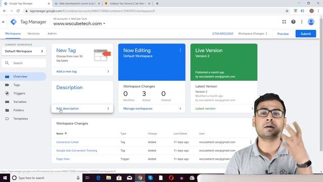This screenshot has width=323, height=182.
Task: Select Folders in the sidebar
Action: [x=19, y=110]
